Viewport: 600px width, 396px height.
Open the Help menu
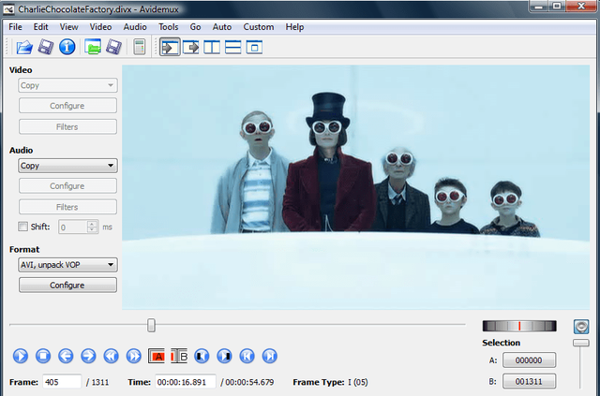[294, 27]
